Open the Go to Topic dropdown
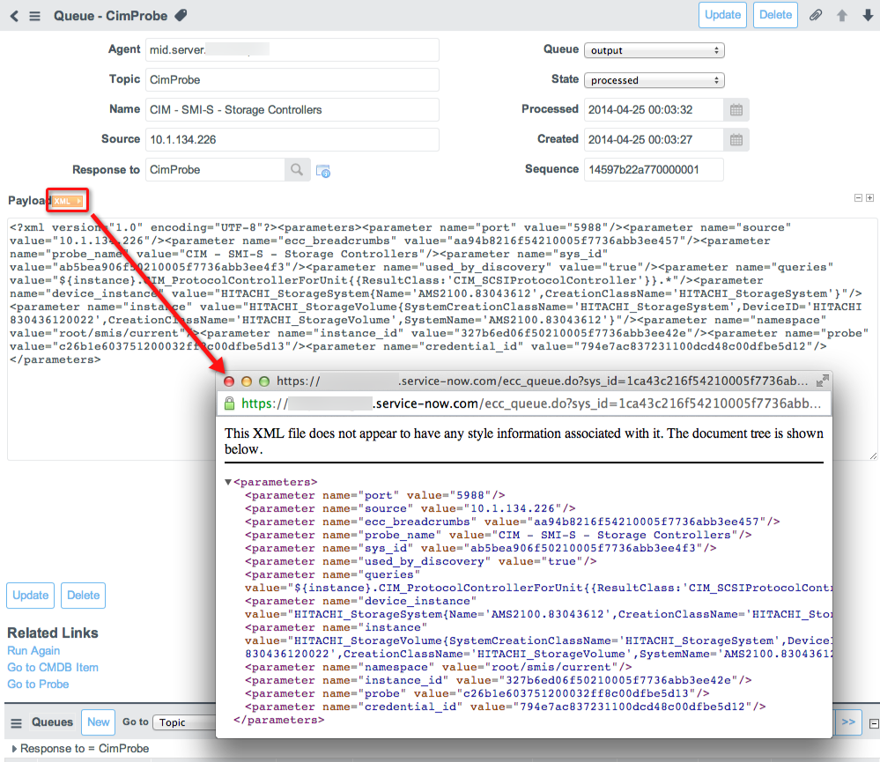Viewport: 880px width, 762px height. (x=184, y=722)
